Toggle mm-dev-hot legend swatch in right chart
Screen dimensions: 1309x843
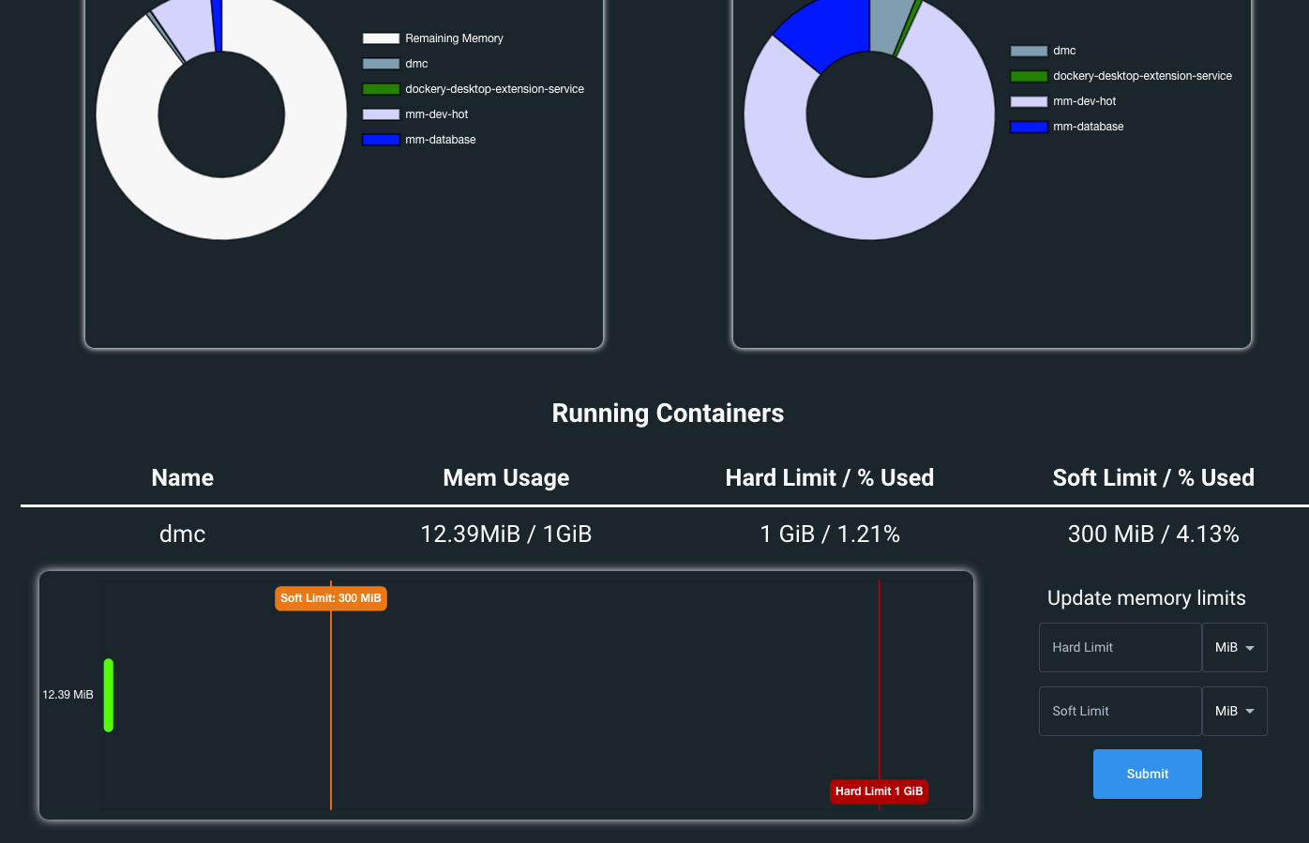pos(1029,101)
